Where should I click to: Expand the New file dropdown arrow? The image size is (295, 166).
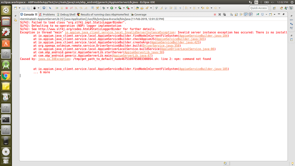point(19,8)
